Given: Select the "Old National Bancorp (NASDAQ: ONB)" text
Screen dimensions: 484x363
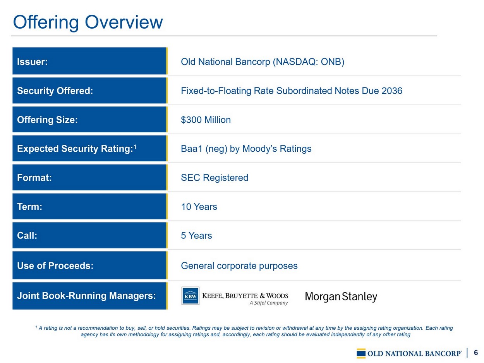Looking at the screenshot, I should pyautogui.click(x=263, y=62).
